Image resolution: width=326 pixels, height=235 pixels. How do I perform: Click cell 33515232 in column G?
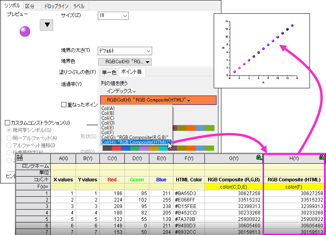(234, 200)
